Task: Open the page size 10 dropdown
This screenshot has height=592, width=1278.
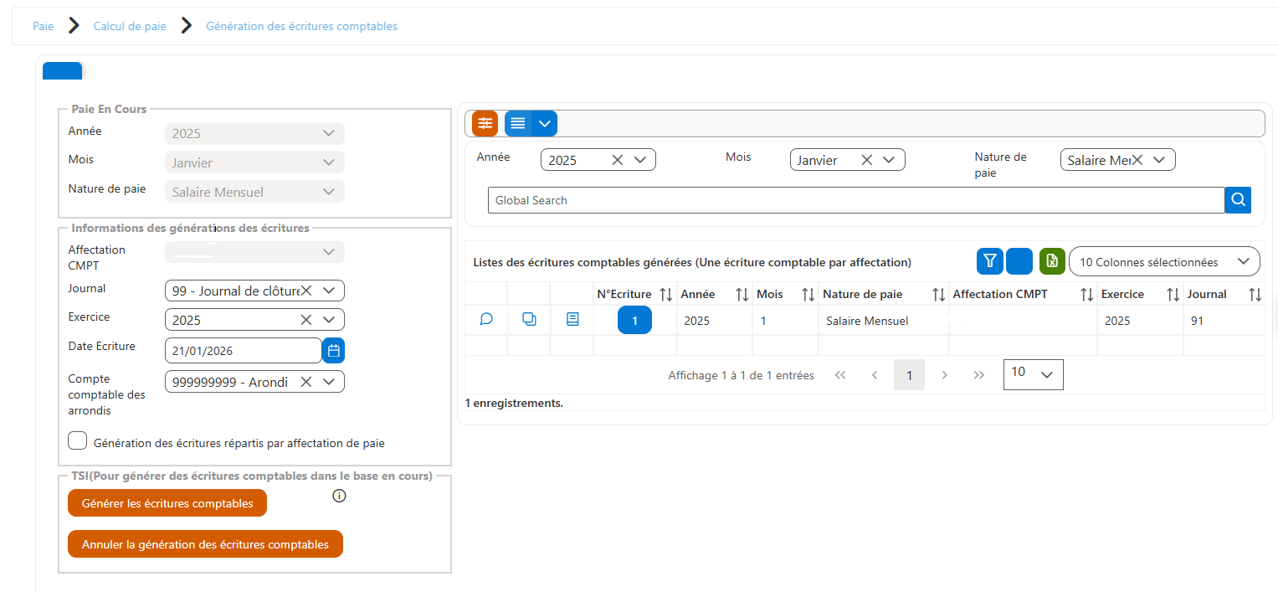Action: 1034,373
